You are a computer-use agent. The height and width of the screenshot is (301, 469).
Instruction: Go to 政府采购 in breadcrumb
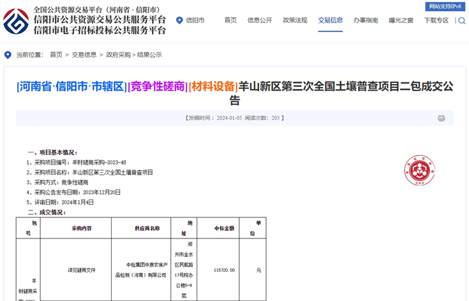click(119, 55)
